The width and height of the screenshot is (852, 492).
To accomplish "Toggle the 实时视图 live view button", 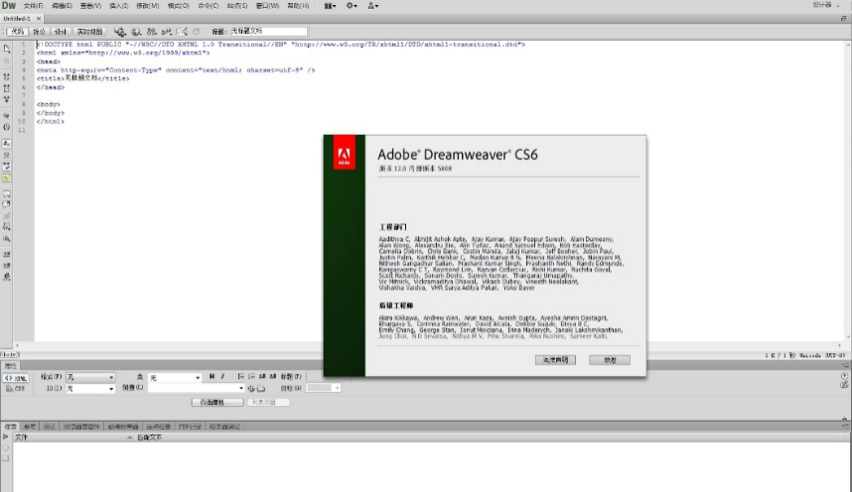I will 89,32.
